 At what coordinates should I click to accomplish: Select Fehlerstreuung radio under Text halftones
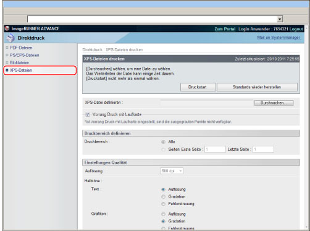click(163, 204)
